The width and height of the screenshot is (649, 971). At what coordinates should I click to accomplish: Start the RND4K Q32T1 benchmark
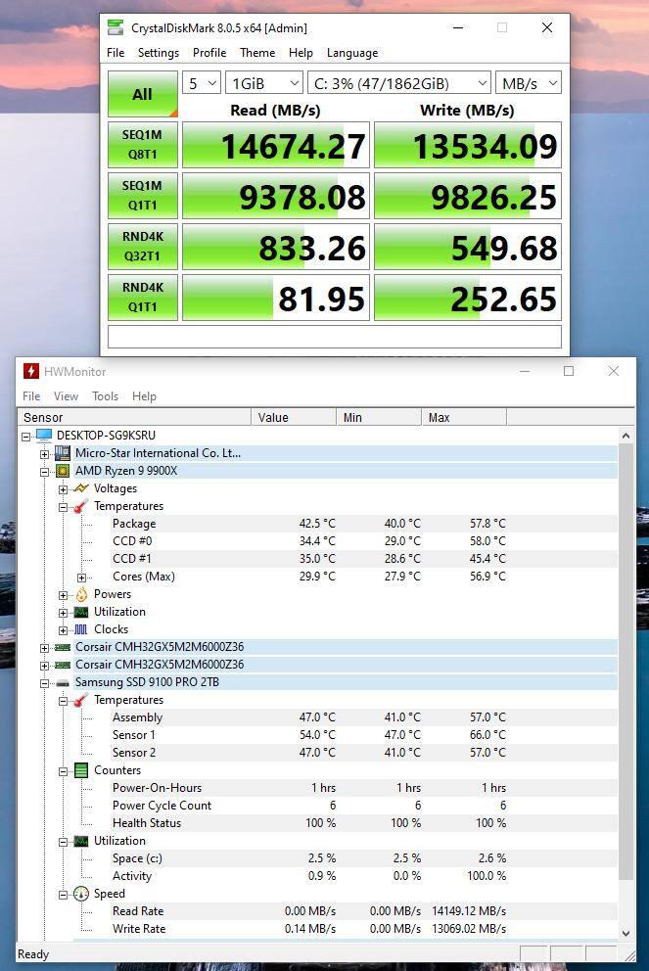click(x=142, y=247)
